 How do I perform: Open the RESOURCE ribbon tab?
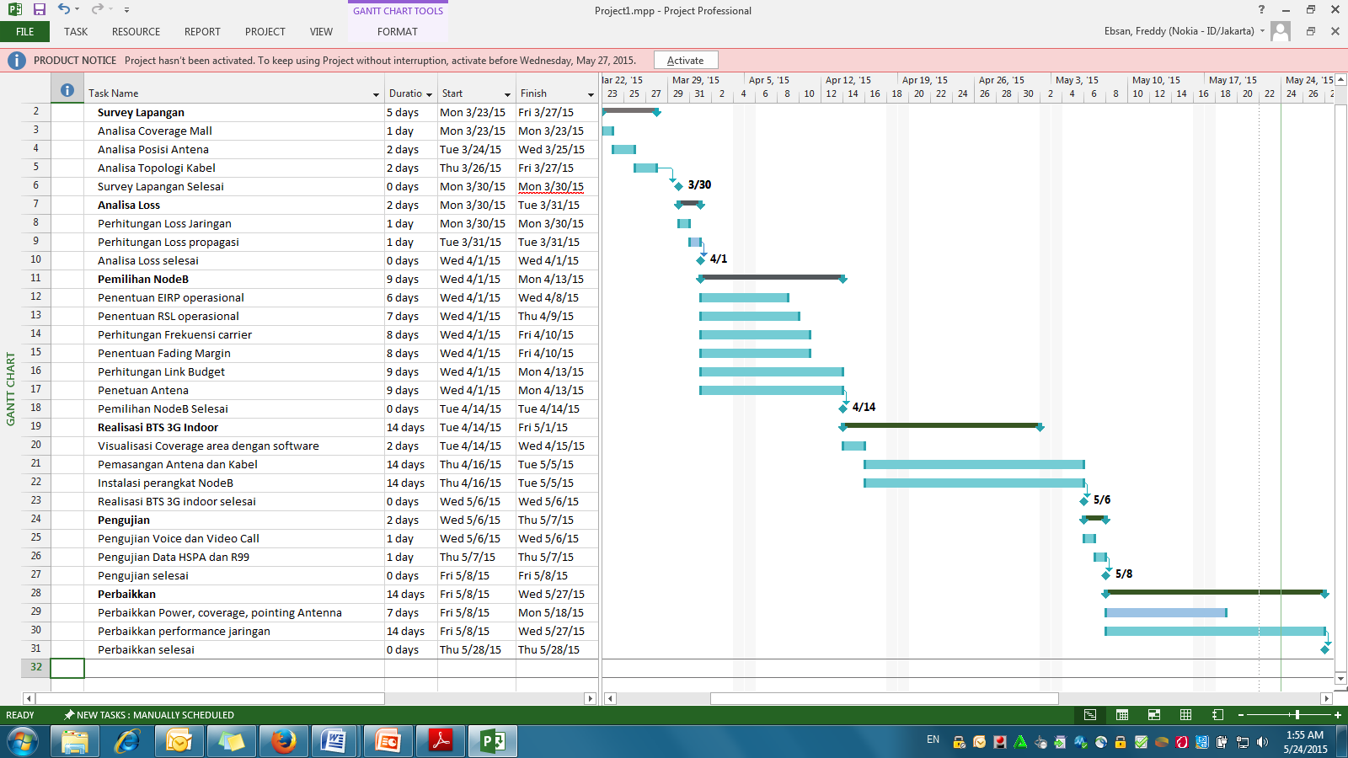coord(136,32)
